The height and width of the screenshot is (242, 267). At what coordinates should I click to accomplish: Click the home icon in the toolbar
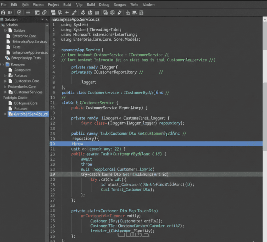(x=3, y=12)
